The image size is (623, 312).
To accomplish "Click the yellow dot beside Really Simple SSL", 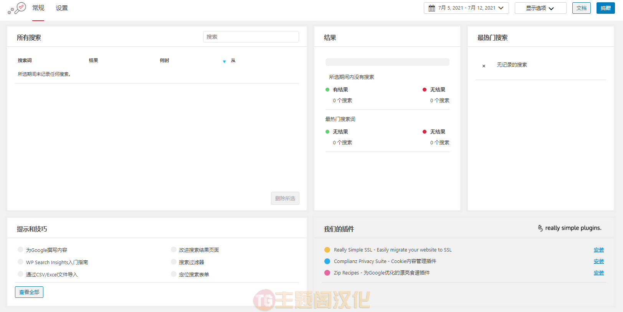I will (x=327, y=250).
